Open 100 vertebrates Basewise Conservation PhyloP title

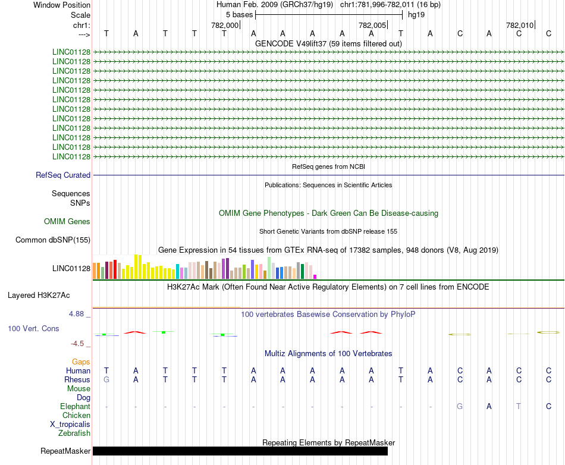(328, 315)
